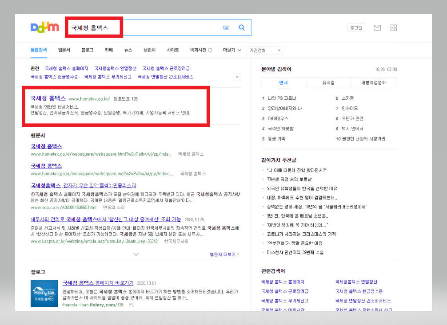Click sidebar related search 국세청 홈택스 근로장려금
The height and width of the screenshot is (325, 447).
tap(285, 291)
